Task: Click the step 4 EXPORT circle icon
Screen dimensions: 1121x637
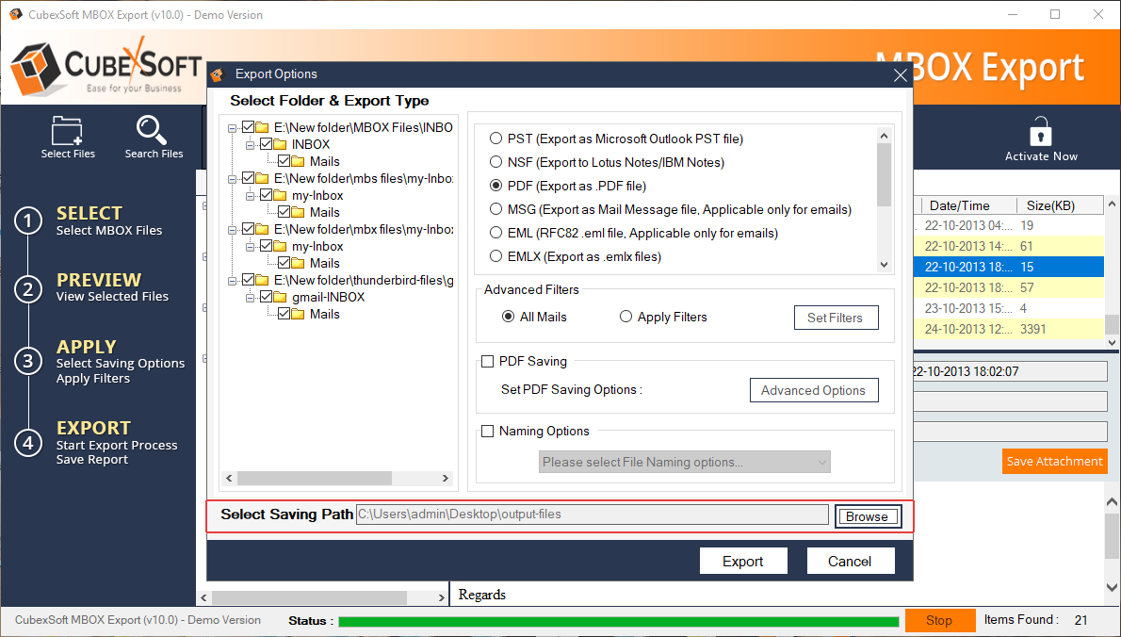Action: pyautogui.click(x=28, y=443)
